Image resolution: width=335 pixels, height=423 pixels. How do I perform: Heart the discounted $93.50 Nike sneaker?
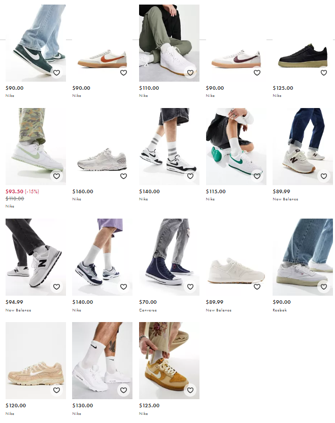point(56,176)
